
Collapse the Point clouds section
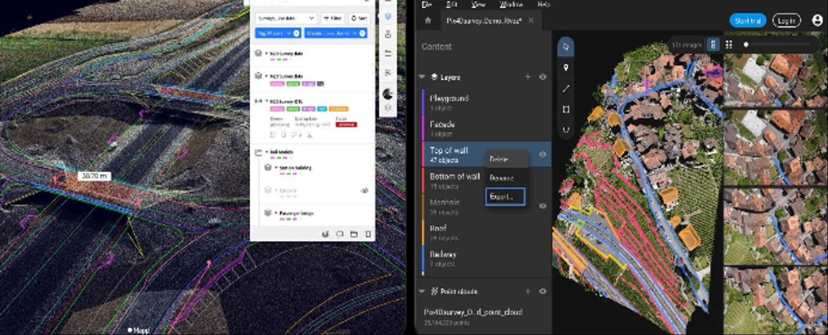[x=422, y=291]
